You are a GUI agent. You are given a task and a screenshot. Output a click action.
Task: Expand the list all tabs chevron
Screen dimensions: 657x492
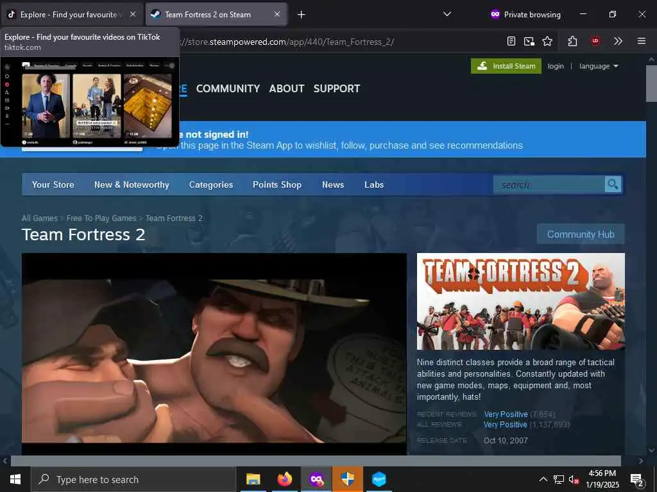(447, 14)
